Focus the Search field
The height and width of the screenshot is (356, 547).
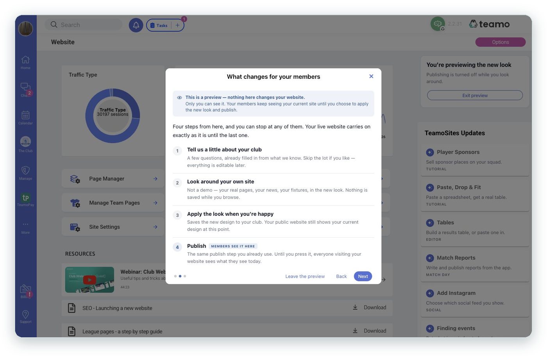(84, 25)
